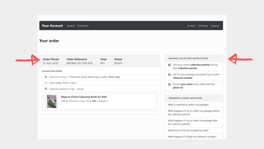Screen dimensions: 264x149
Task: Open account Settings
Action: [x=203, y=26]
